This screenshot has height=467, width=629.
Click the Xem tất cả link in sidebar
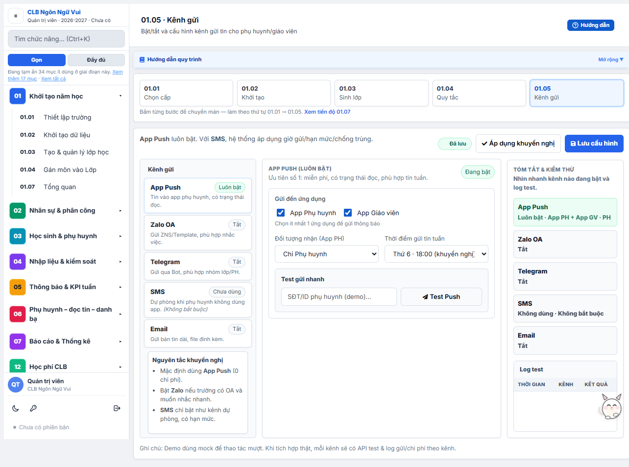[x=53, y=78]
